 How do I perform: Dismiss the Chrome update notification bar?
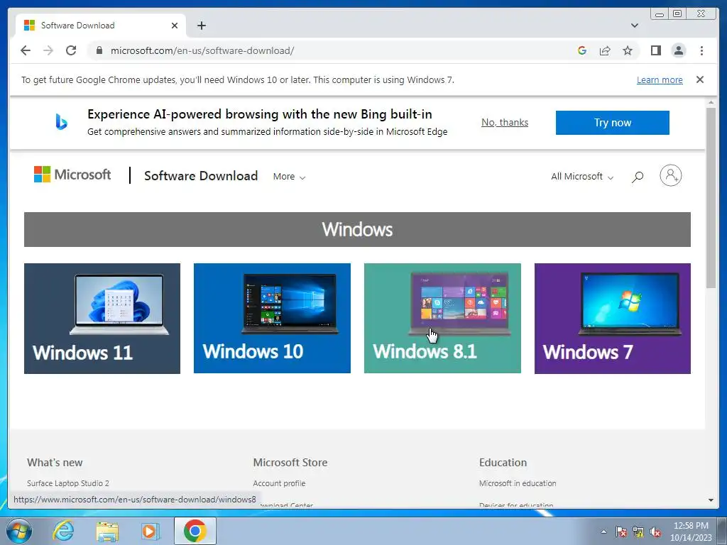click(x=700, y=79)
